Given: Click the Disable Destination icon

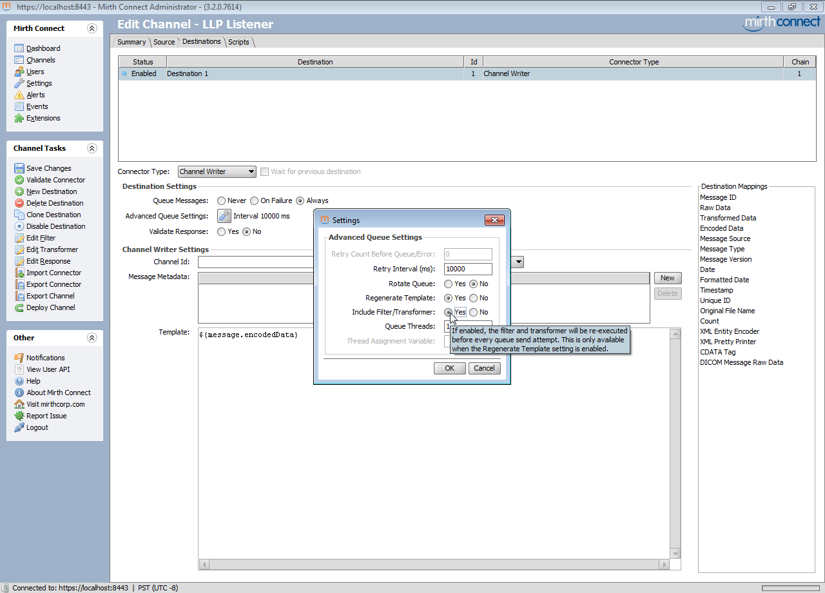Looking at the screenshot, I should tap(19, 226).
